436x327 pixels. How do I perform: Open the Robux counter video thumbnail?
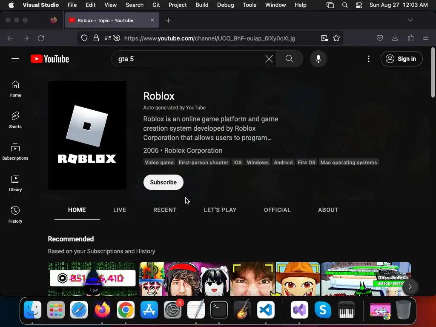(92, 279)
